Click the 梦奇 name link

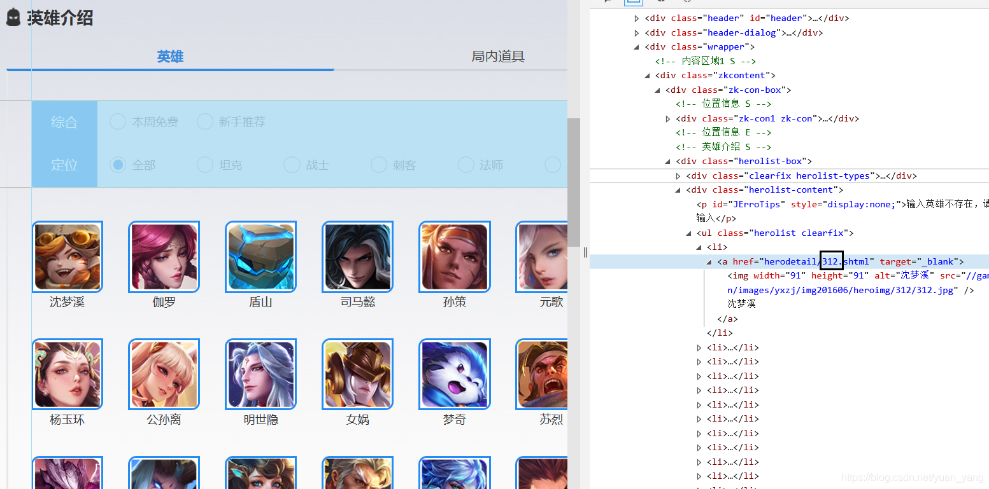(x=455, y=420)
